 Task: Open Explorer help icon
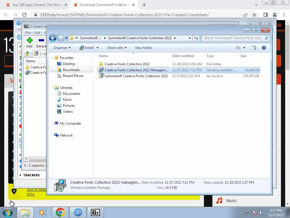264,48
